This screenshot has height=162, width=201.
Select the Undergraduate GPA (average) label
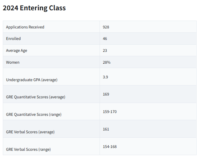coord(32,80)
